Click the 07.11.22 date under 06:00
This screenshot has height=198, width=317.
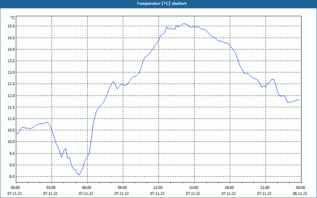pyautogui.click(x=86, y=193)
